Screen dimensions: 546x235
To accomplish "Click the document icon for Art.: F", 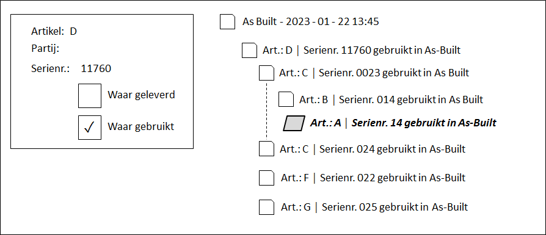I will click(267, 178).
